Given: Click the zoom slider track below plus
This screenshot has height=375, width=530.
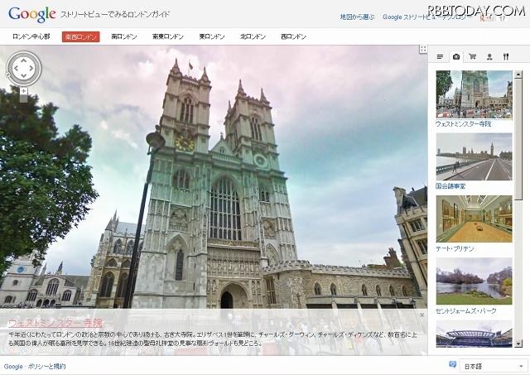Looking at the screenshot, I should coord(23,99).
